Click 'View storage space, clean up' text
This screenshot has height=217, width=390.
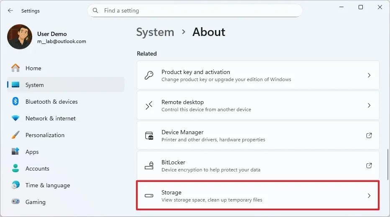click(x=212, y=199)
